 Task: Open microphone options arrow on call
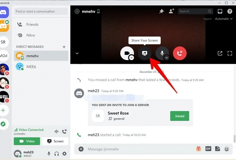click(167, 57)
